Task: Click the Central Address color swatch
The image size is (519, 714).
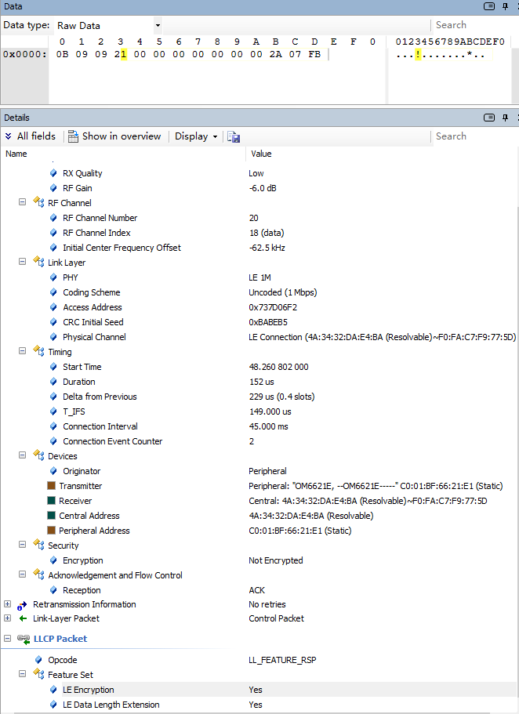Action: [x=52, y=516]
